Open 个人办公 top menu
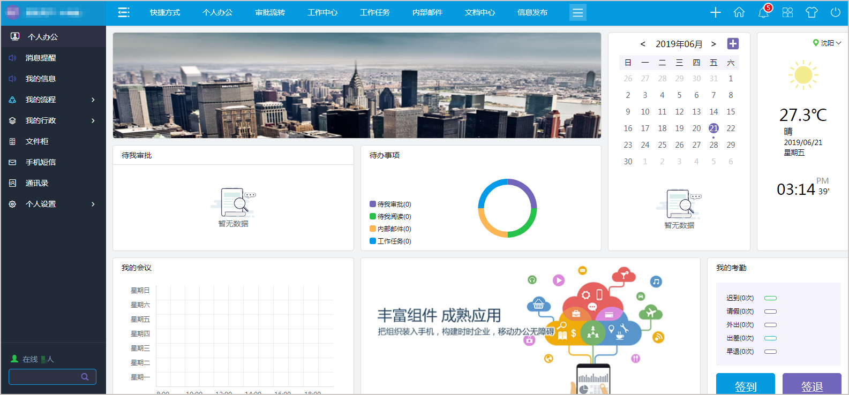The width and height of the screenshot is (849, 395). pyautogui.click(x=217, y=12)
